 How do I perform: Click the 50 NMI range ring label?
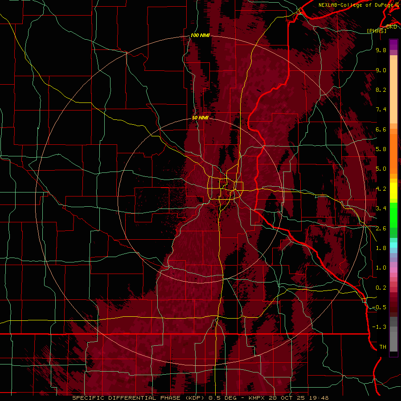point(200,118)
